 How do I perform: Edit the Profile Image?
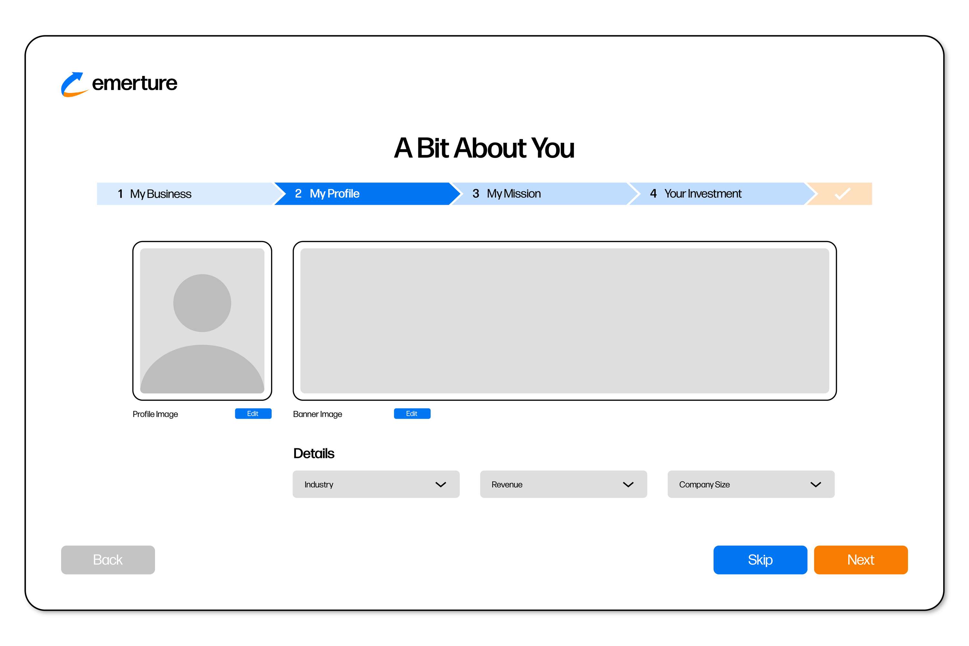253,414
